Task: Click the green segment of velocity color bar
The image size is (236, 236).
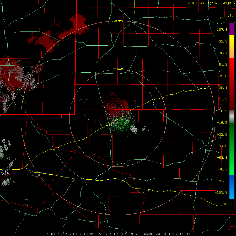Action: 232,149
